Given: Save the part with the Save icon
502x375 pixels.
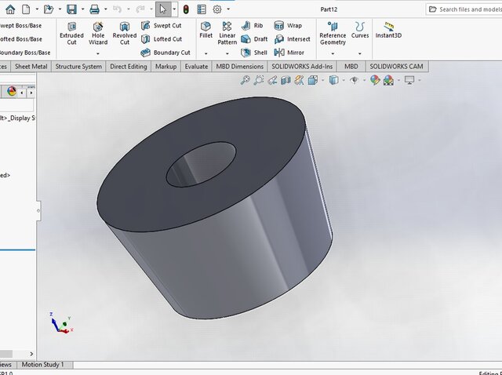Looking at the screenshot, I should click(71, 9).
